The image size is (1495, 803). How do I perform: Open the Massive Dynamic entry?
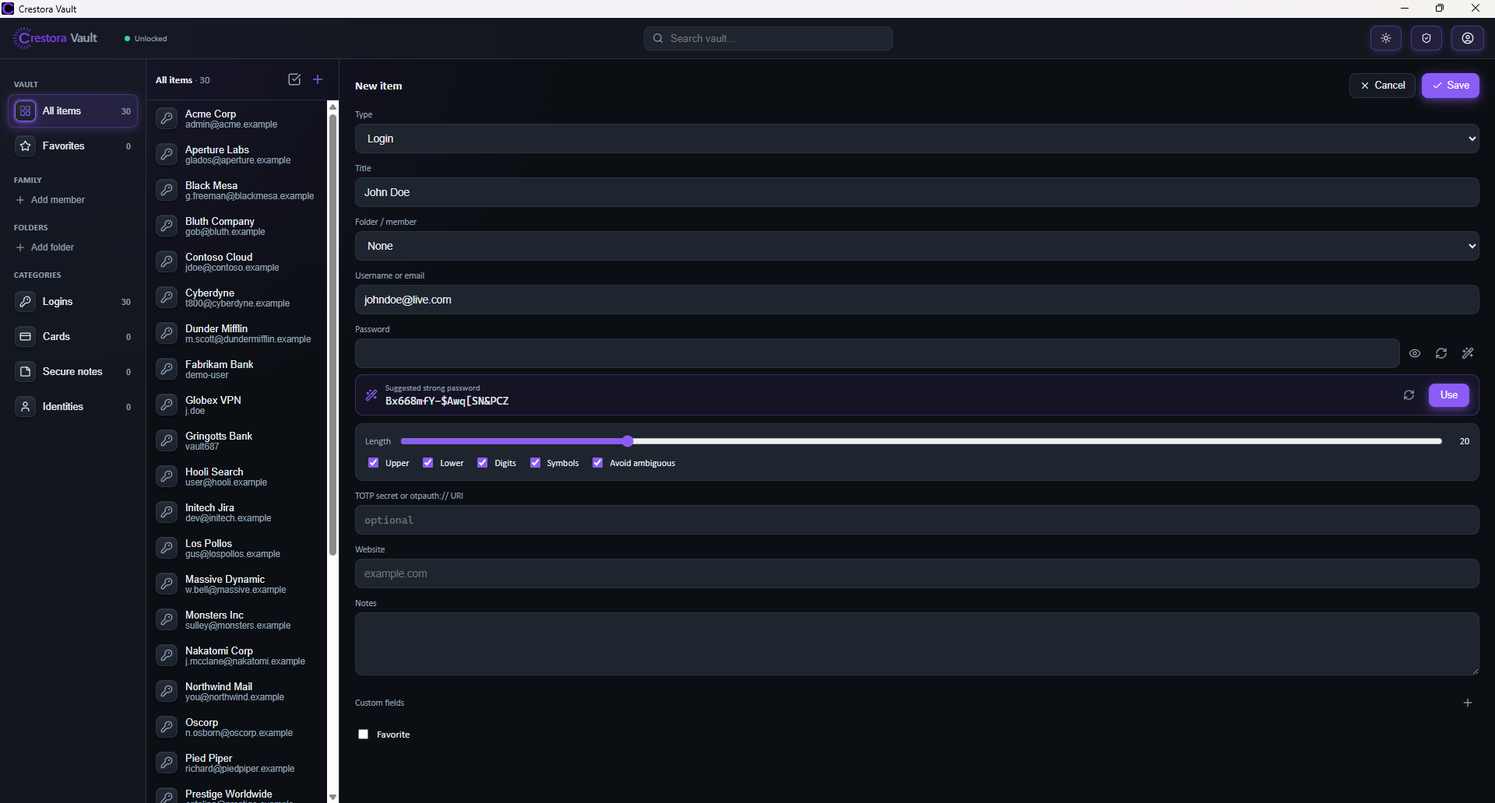pyautogui.click(x=237, y=584)
